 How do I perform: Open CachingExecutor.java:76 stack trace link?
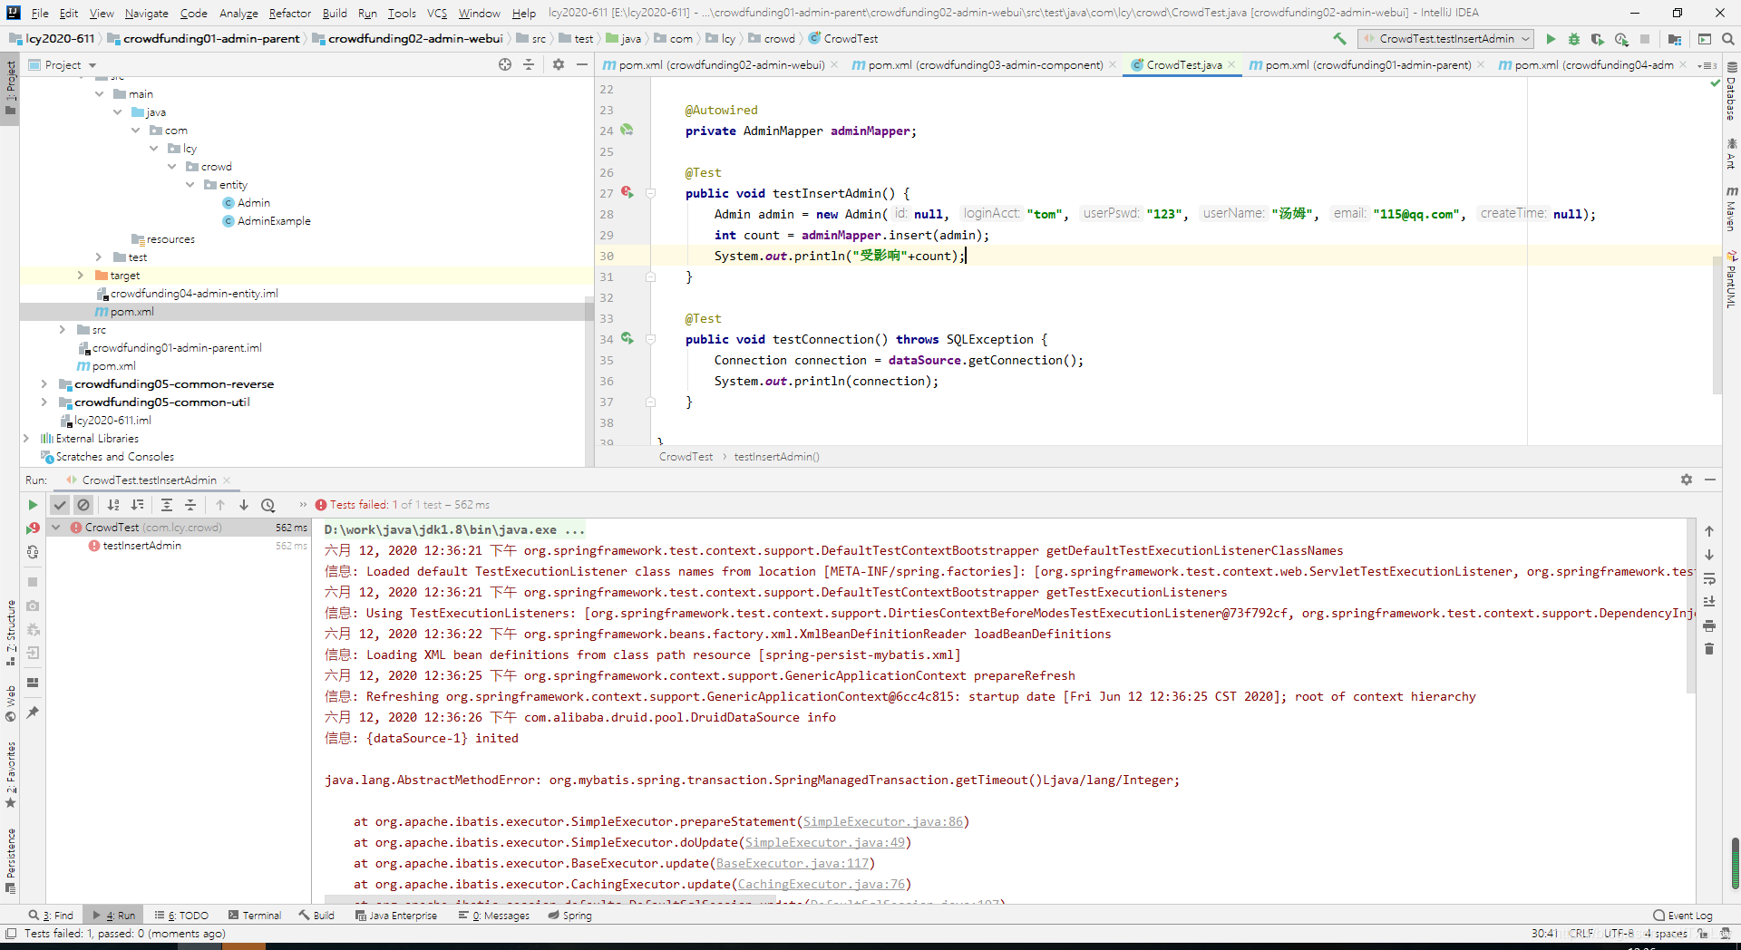(822, 884)
